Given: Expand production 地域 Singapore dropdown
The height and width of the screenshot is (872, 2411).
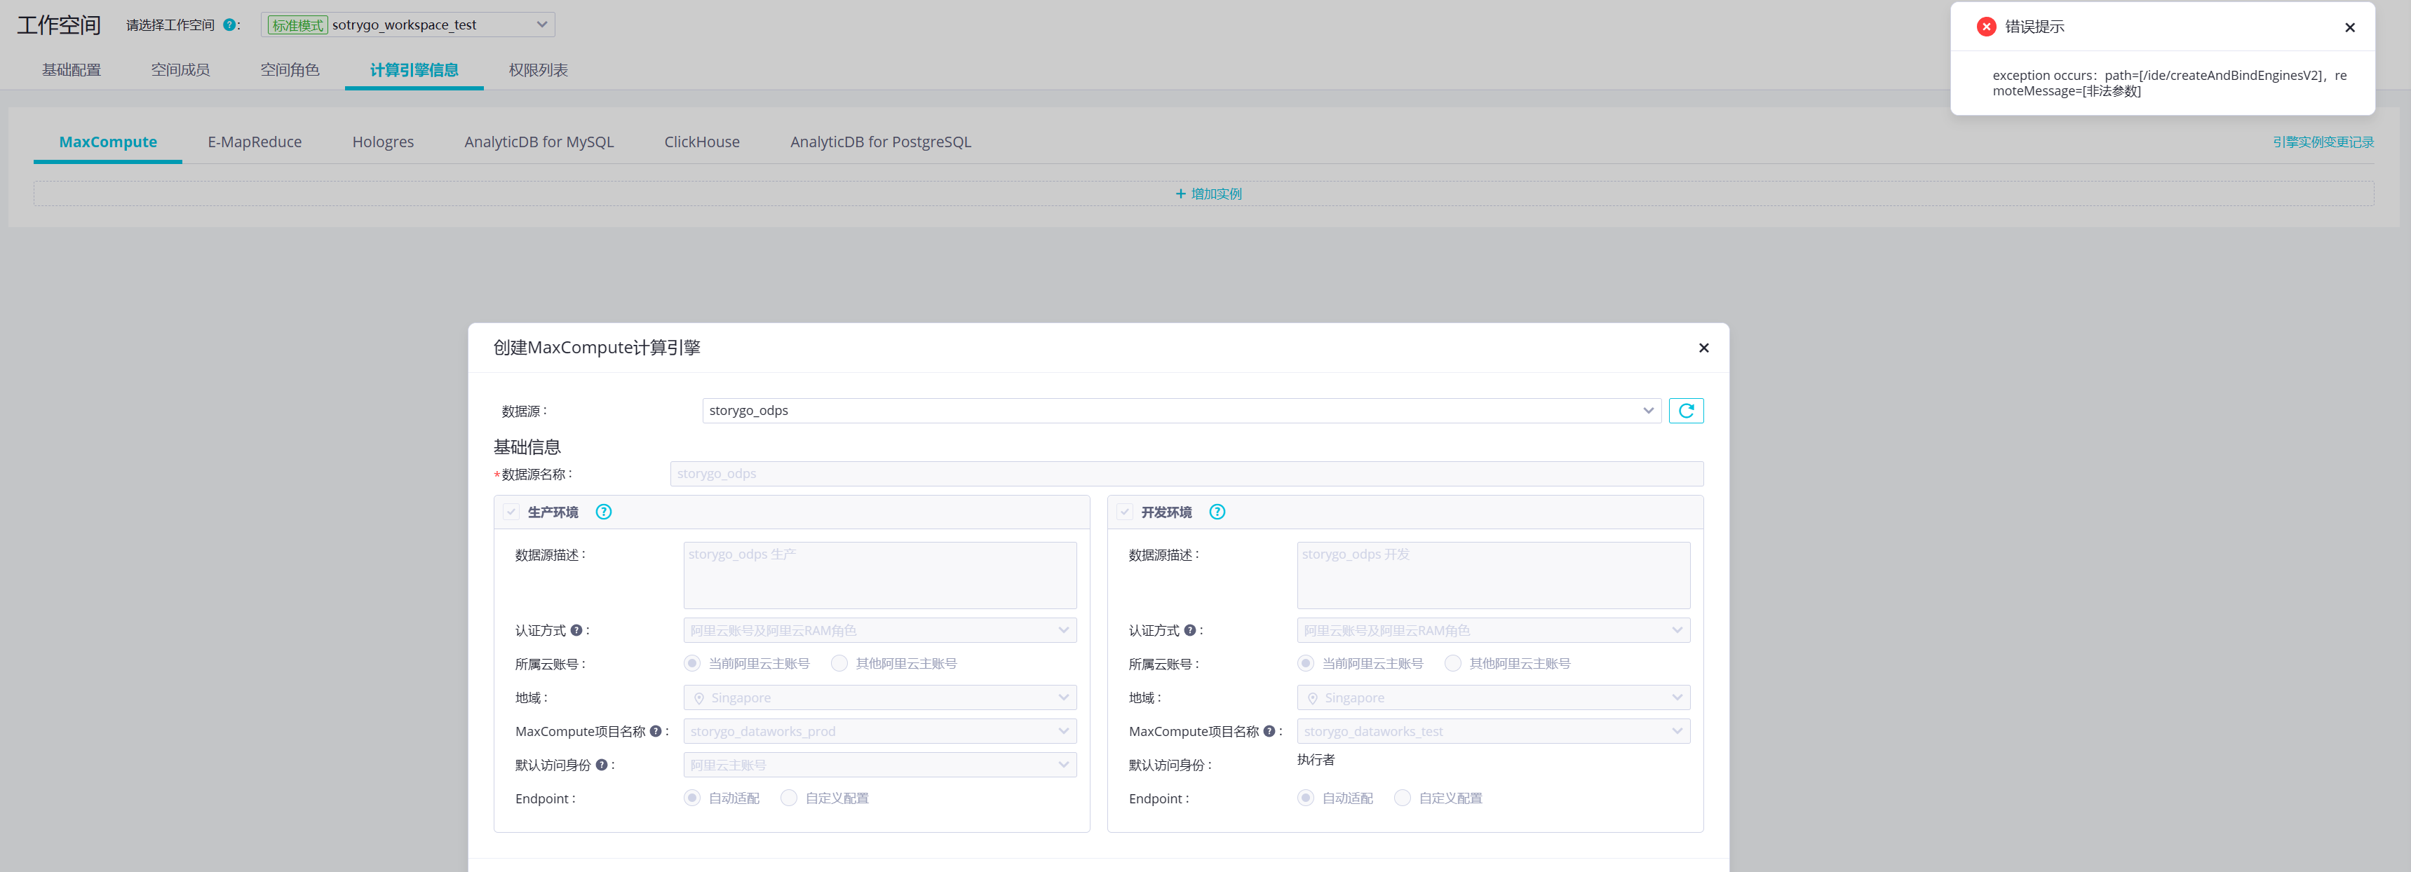Looking at the screenshot, I should [880, 698].
